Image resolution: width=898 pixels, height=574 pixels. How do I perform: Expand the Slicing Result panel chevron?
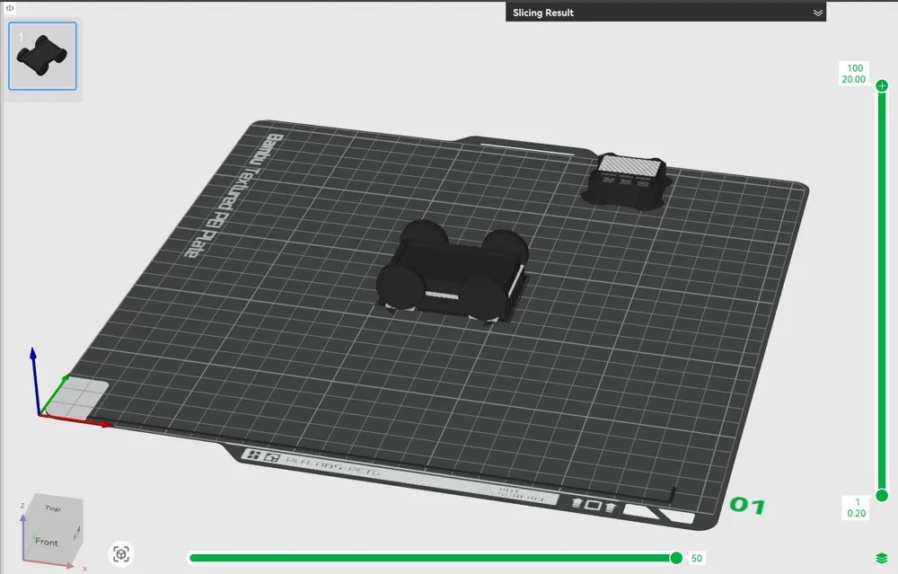[x=818, y=13]
